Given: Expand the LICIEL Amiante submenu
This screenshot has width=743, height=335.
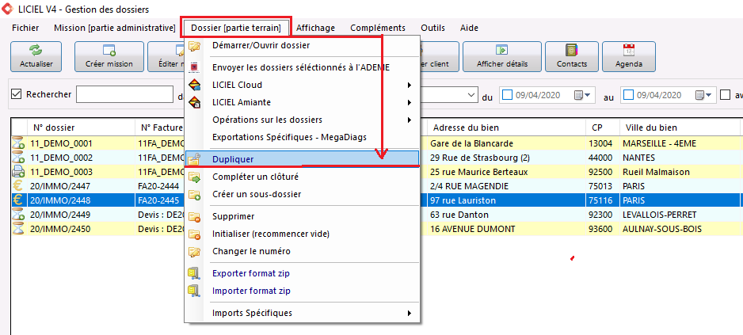Looking at the screenshot, I should click(x=409, y=103).
